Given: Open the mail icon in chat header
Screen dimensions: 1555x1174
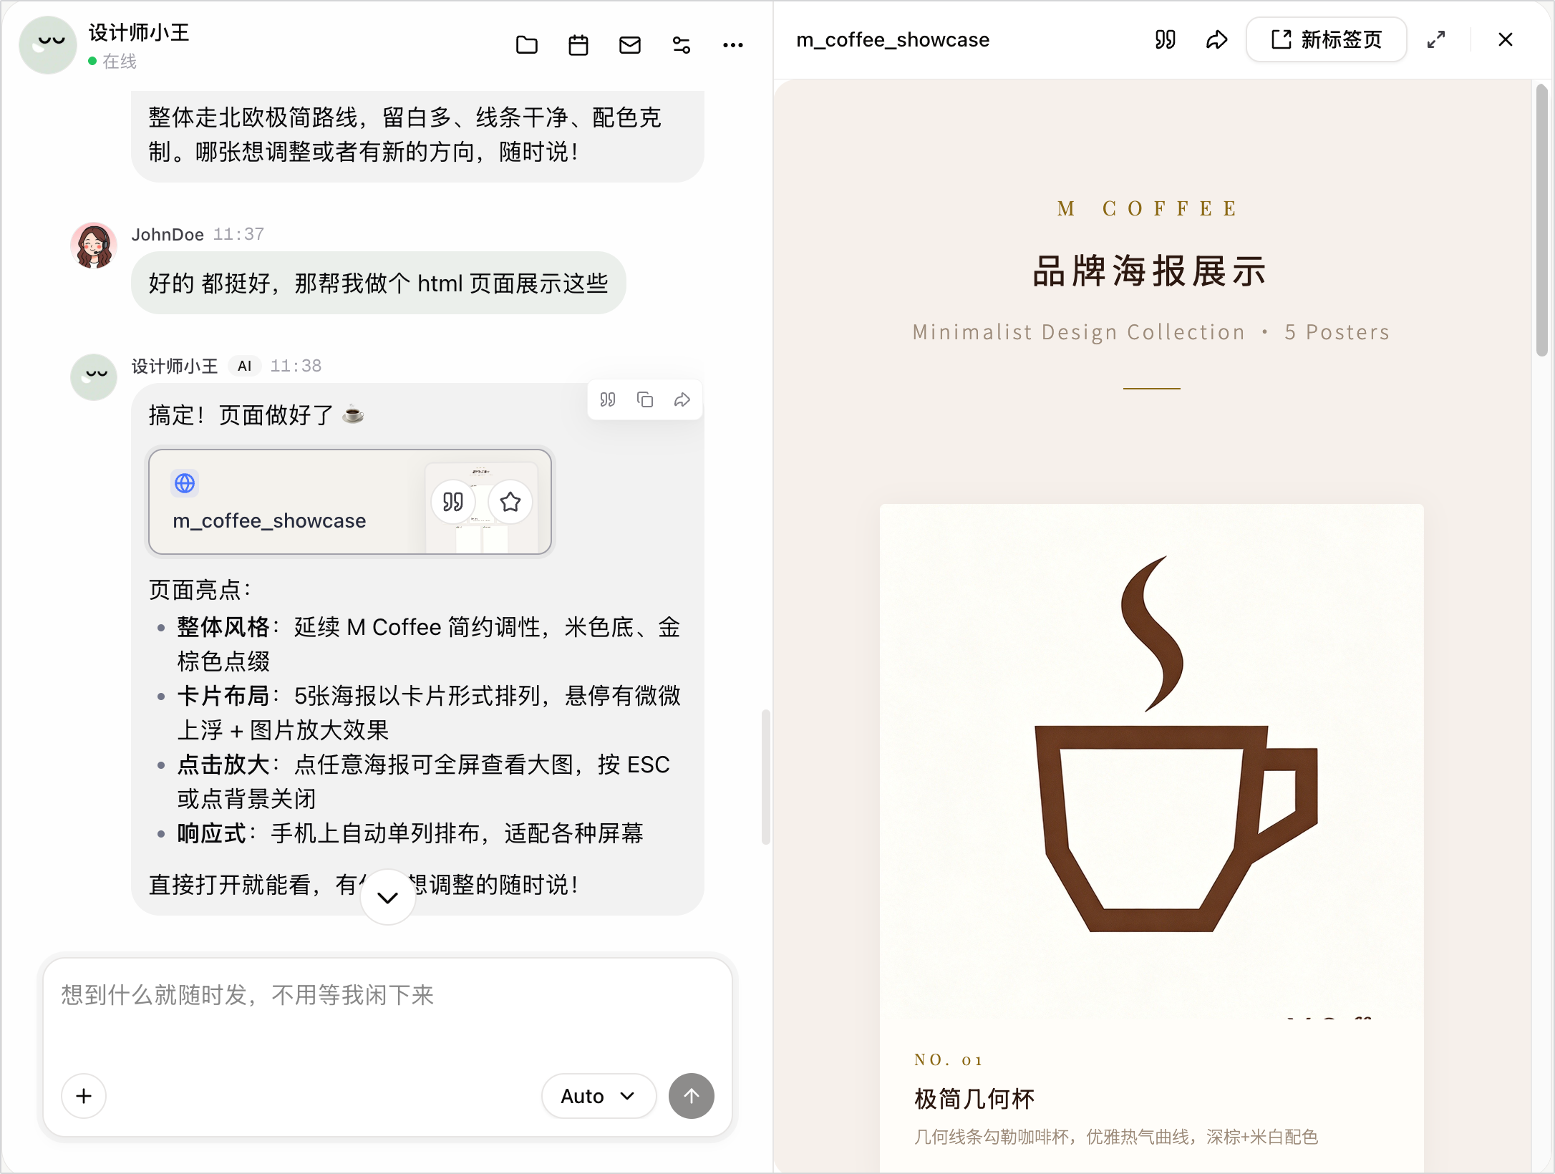Looking at the screenshot, I should click(x=630, y=45).
